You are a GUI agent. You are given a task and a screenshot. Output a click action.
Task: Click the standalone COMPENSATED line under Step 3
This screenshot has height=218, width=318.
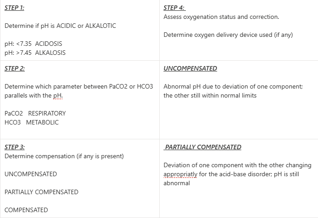click(26, 210)
